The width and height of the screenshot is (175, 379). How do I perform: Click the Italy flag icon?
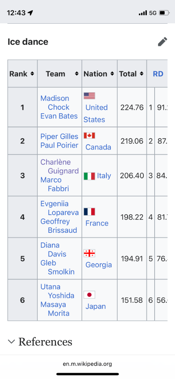coord(89,176)
